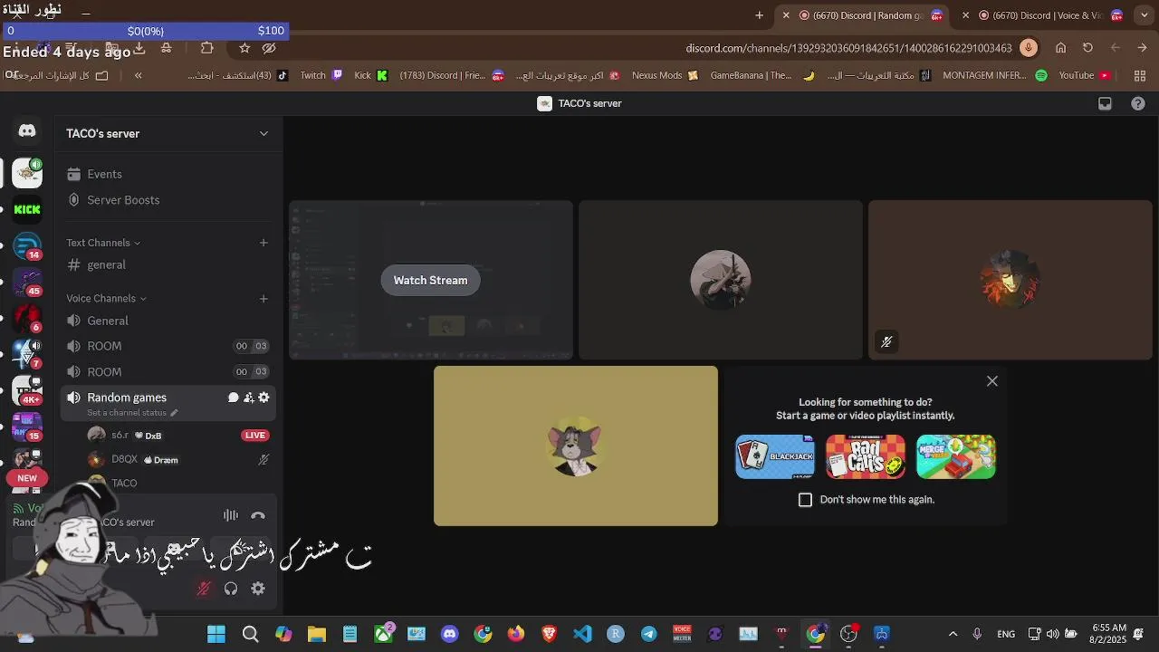Edit Random games channel settings gear

[x=264, y=398]
